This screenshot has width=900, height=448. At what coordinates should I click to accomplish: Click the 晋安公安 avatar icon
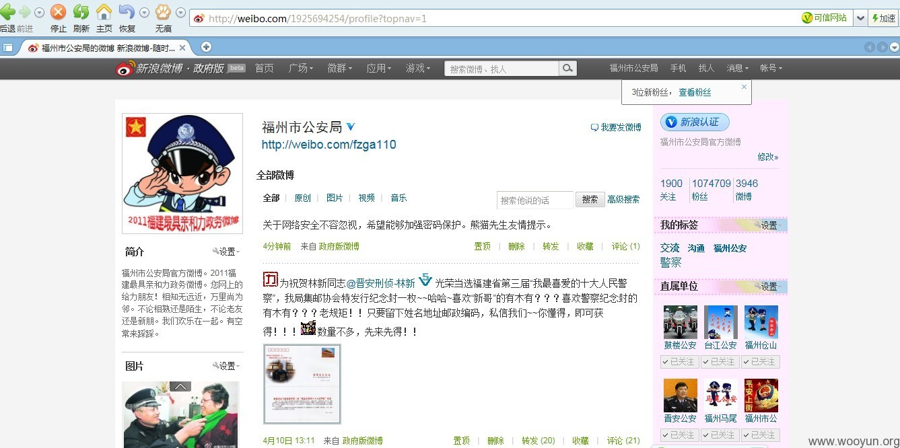[x=681, y=396]
